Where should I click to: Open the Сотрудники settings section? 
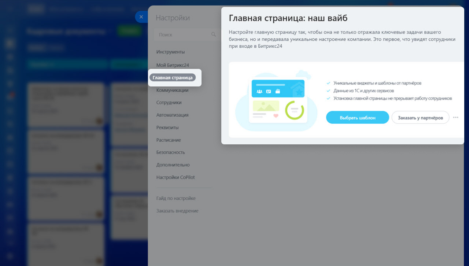(169, 103)
